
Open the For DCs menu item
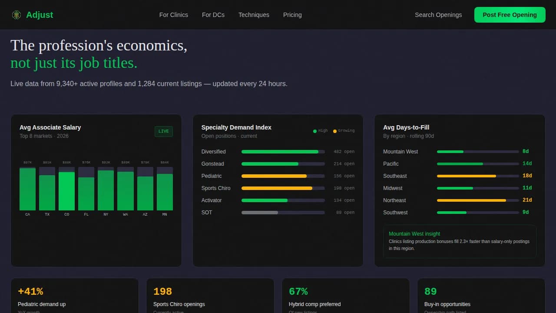[213, 15]
